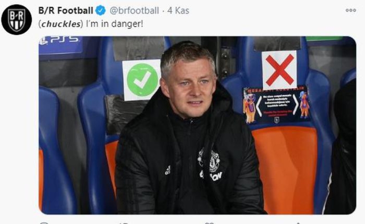This screenshot has height=224, width=365.
Task: Open the @brfootball handle link
Action: (134, 11)
